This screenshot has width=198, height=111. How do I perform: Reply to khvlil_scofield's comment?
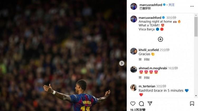coord(147,59)
